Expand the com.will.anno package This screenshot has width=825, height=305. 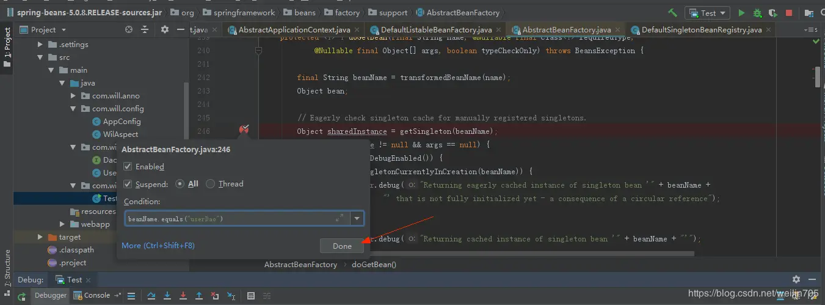tap(73, 96)
